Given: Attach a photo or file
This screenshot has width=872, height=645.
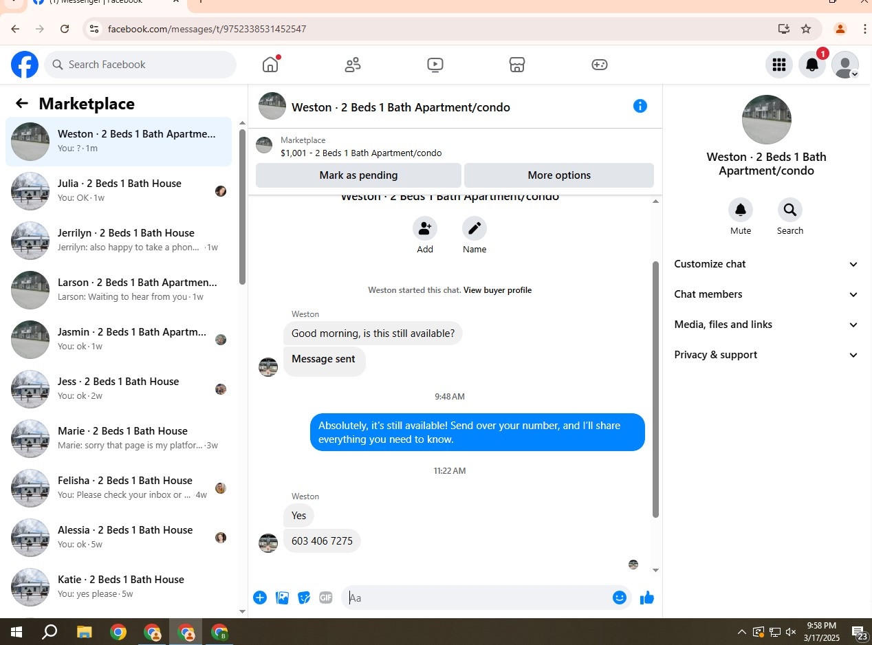Looking at the screenshot, I should coord(282,598).
